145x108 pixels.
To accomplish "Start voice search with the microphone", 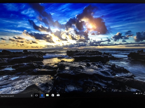I will 32,96.
